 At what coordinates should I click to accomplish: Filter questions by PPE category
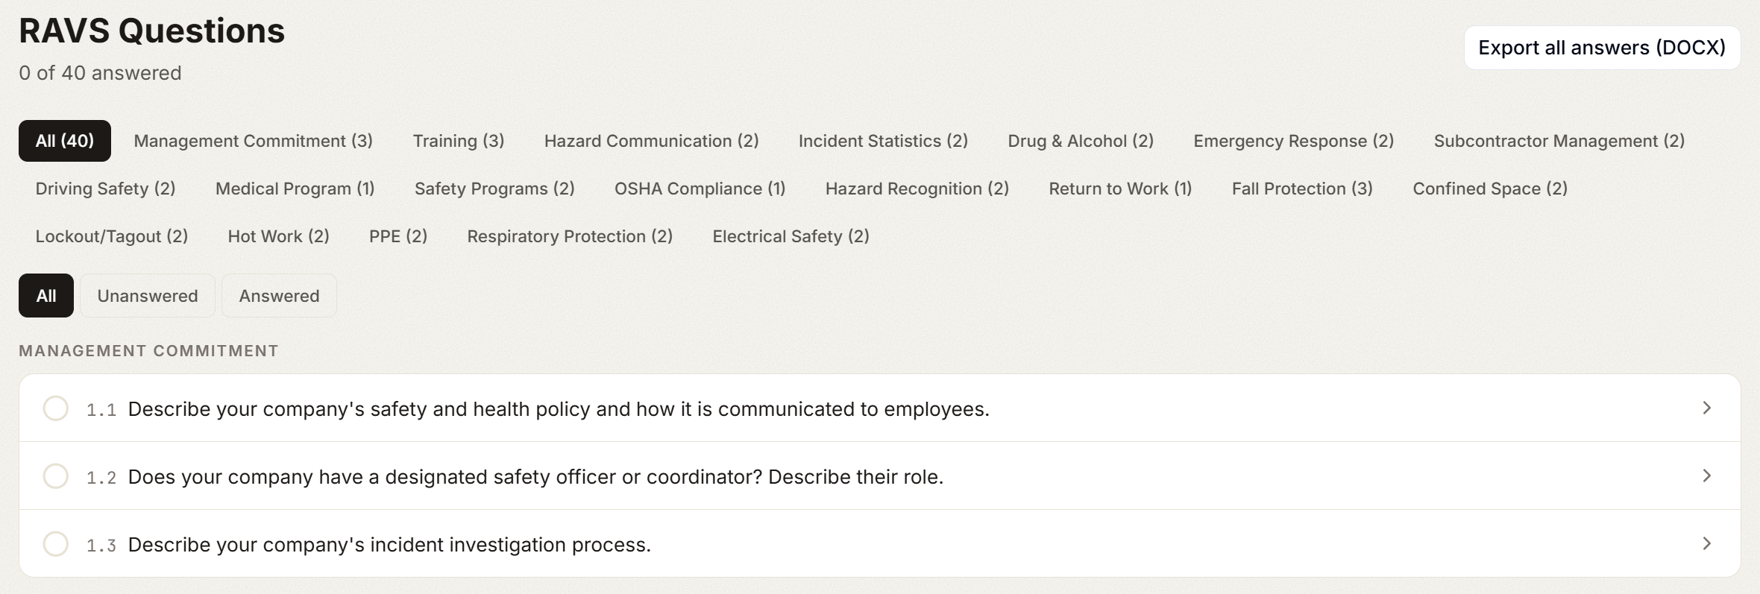398,236
